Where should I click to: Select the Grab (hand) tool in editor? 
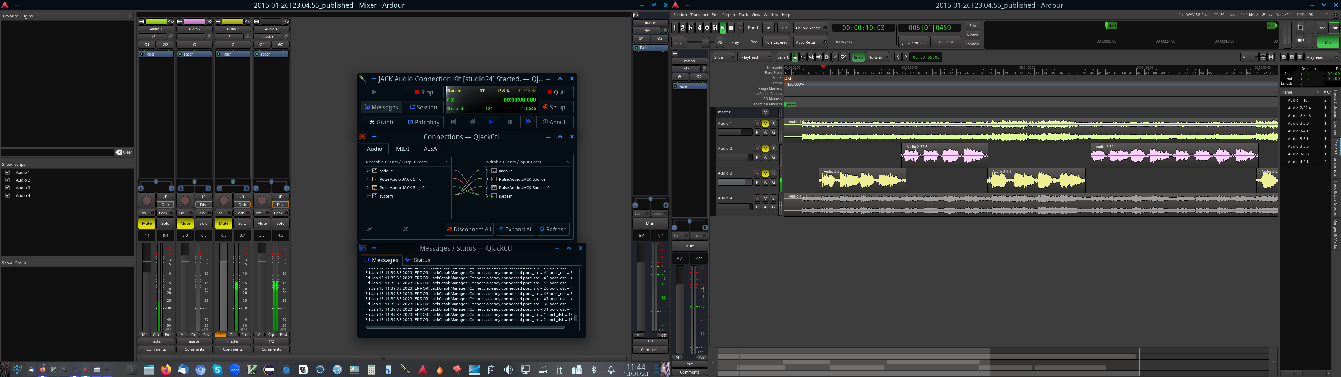point(795,57)
